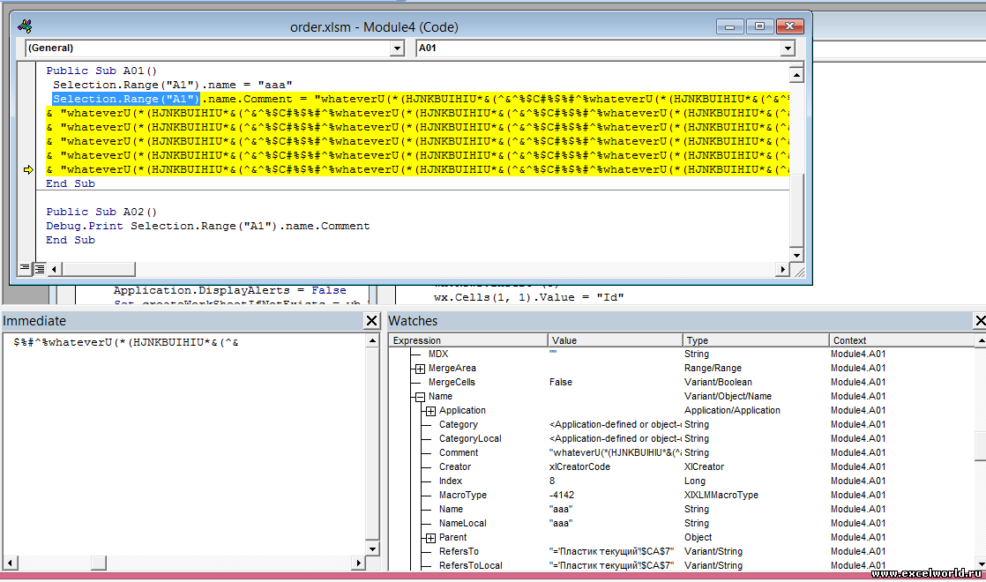Click the yellow execution arrow in the margin

point(28,169)
